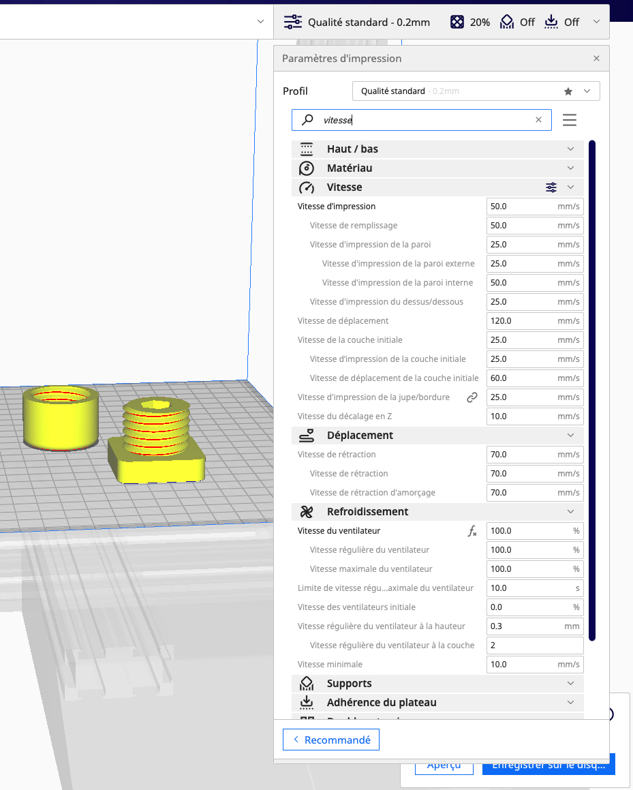This screenshot has width=633, height=790.
Task: Click the settings list vertical scrollbar
Action: coord(592,391)
